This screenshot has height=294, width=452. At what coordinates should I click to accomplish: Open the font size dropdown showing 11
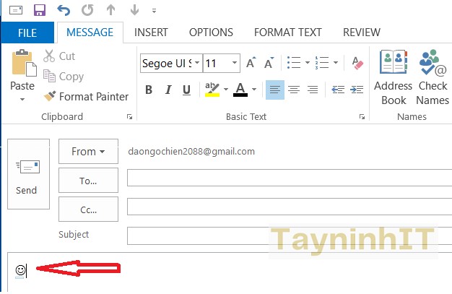235,64
